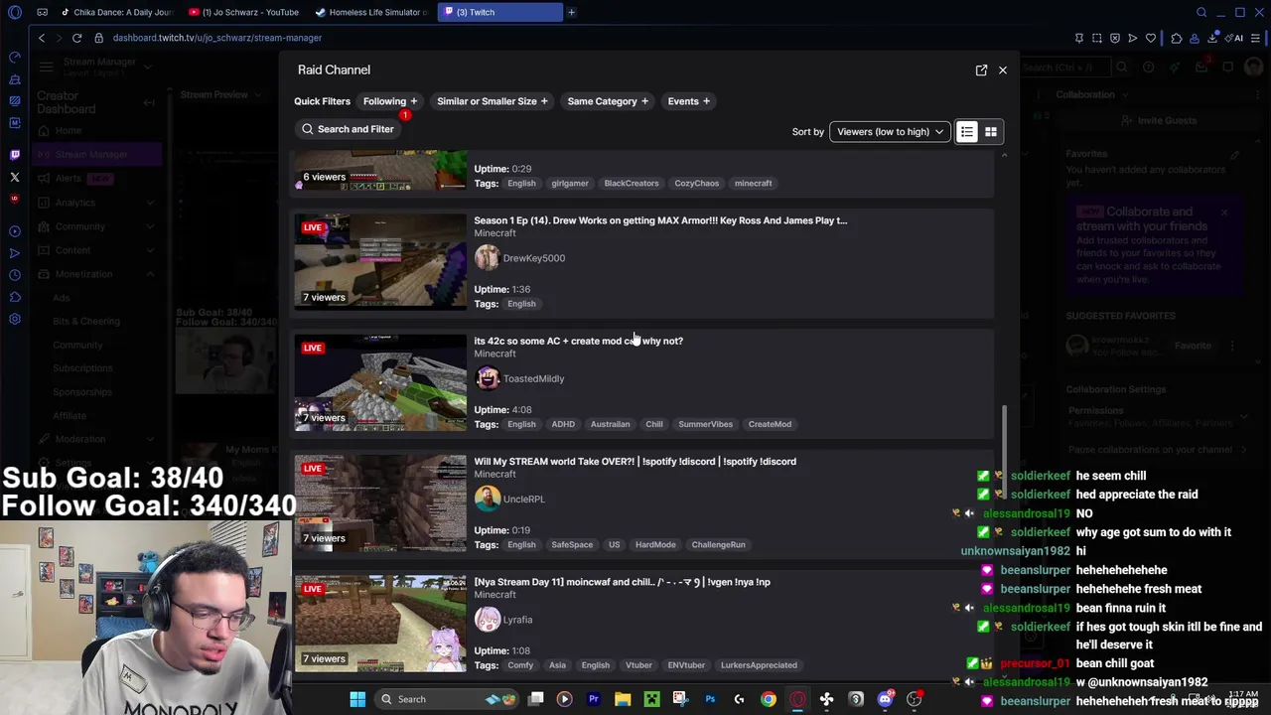Open Opera menu logo
The image size is (1271, 715).
[14, 12]
